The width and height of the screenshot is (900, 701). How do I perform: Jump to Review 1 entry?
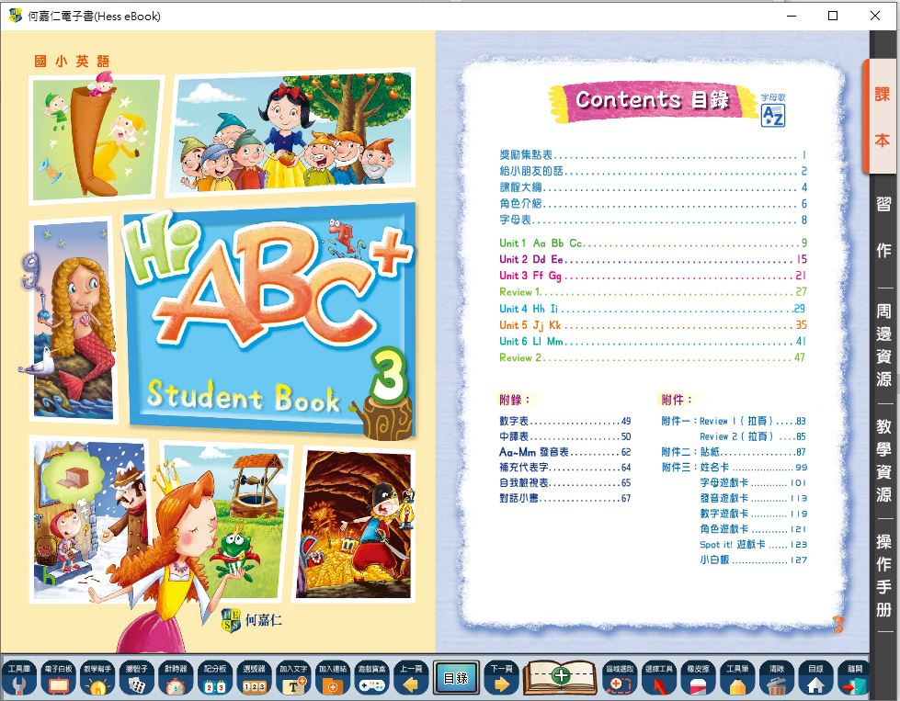[x=654, y=292]
